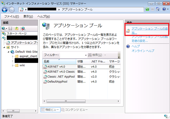170x119 pixels.
Task: Open the ファイル(F) menu
Action: (11, 16)
